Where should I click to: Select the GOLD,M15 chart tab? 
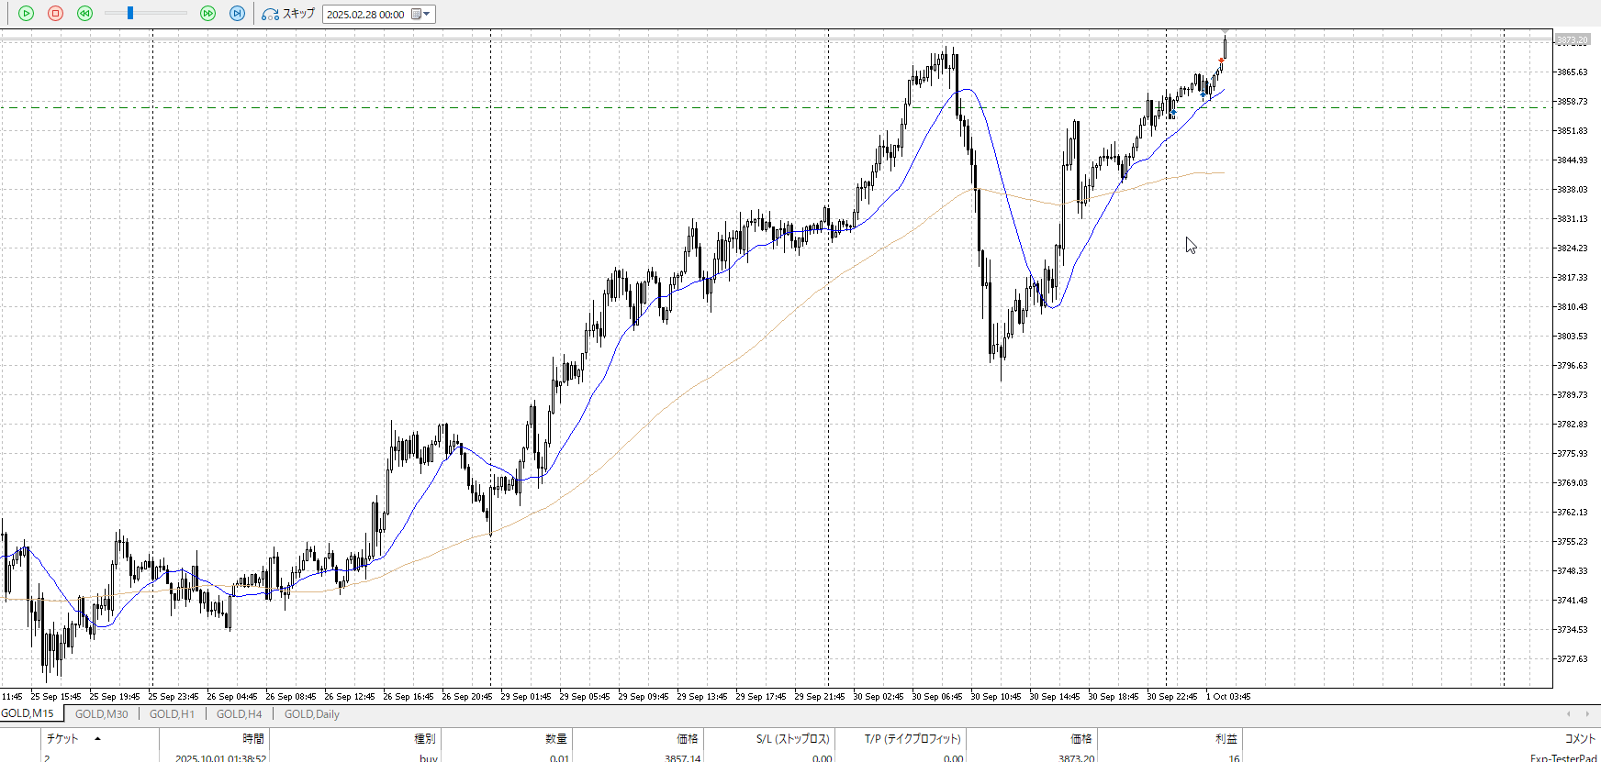[x=28, y=713]
